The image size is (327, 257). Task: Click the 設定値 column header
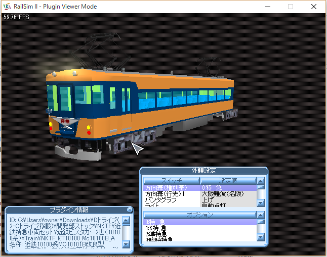[x=228, y=181]
